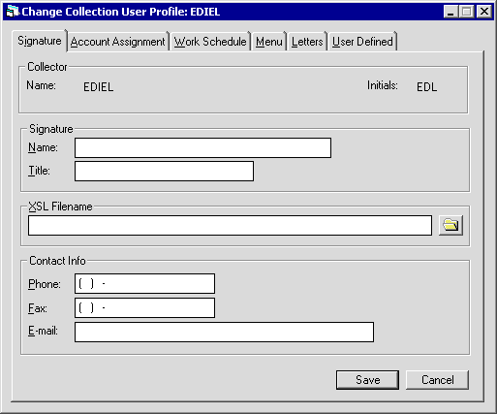Click the disabled maximize window button
Screen dimensions: 497x414
[x=466, y=12]
